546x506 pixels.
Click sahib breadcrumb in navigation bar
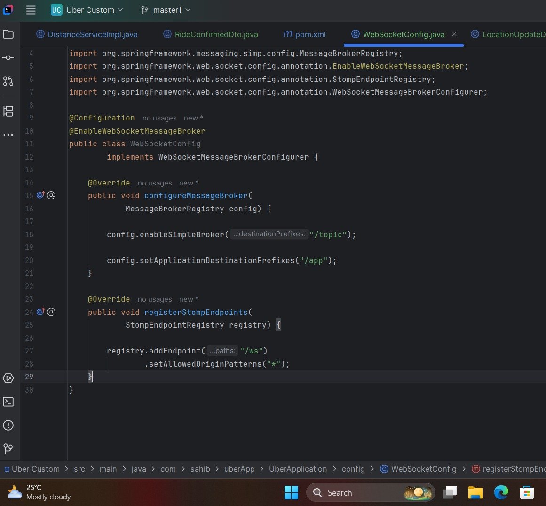click(x=200, y=469)
